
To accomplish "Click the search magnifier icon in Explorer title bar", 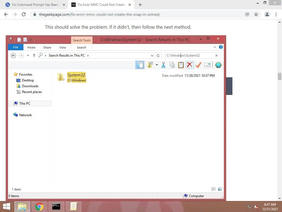I will click(10, 39).
